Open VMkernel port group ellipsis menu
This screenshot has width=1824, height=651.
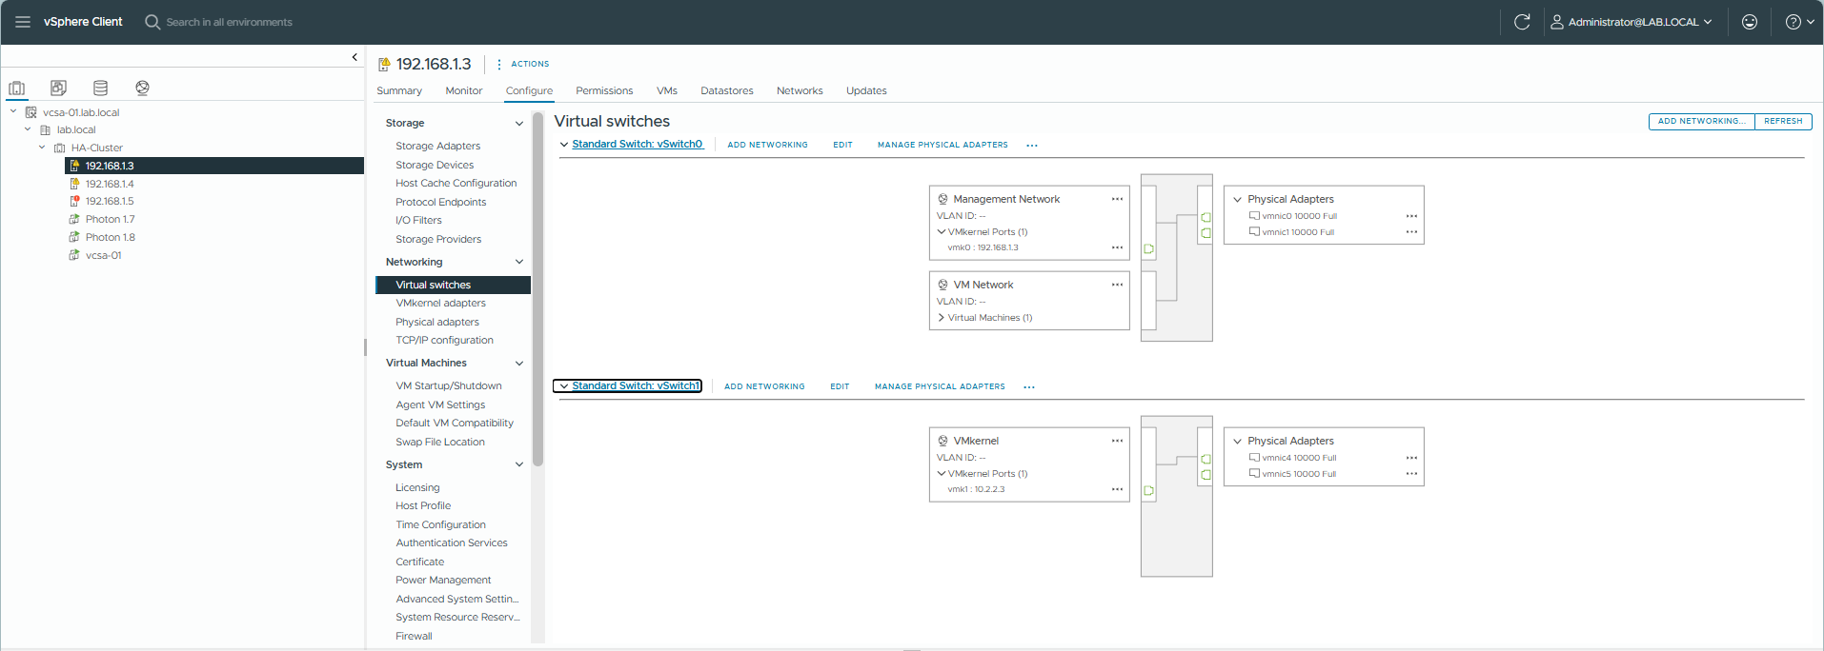(x=1117, y=441)
